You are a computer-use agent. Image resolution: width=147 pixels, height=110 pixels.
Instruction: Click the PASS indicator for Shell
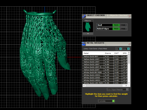116,25
